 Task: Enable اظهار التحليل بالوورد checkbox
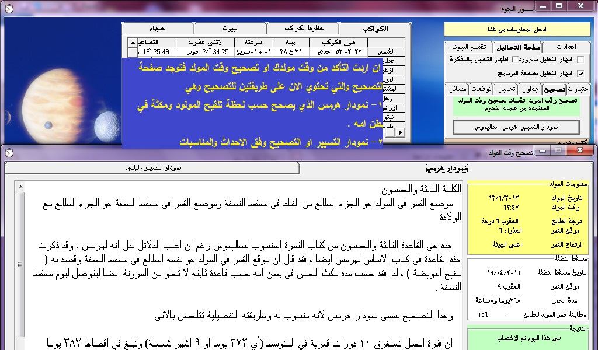(580, 60)
